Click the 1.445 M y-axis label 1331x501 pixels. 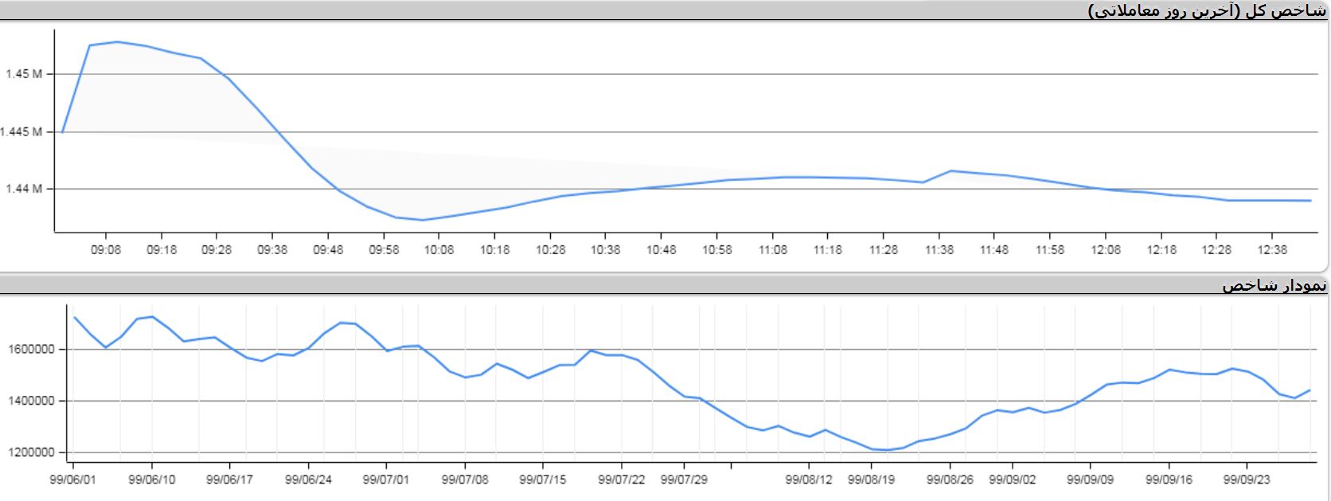(21, 132)
